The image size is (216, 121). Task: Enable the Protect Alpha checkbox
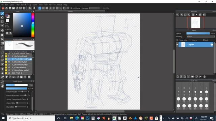pyautogui.click(x=177, y=40)
